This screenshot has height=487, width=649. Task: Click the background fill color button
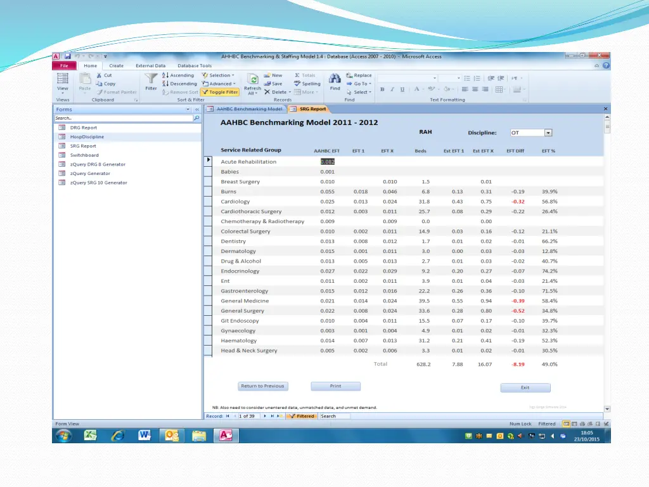pos(447,89)
